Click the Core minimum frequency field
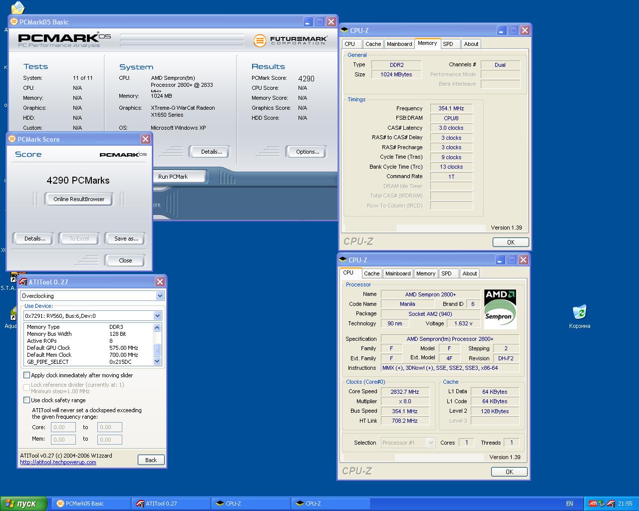Image resolution: width=639 pixels, height=511 pixels. [x=63, y=427]
